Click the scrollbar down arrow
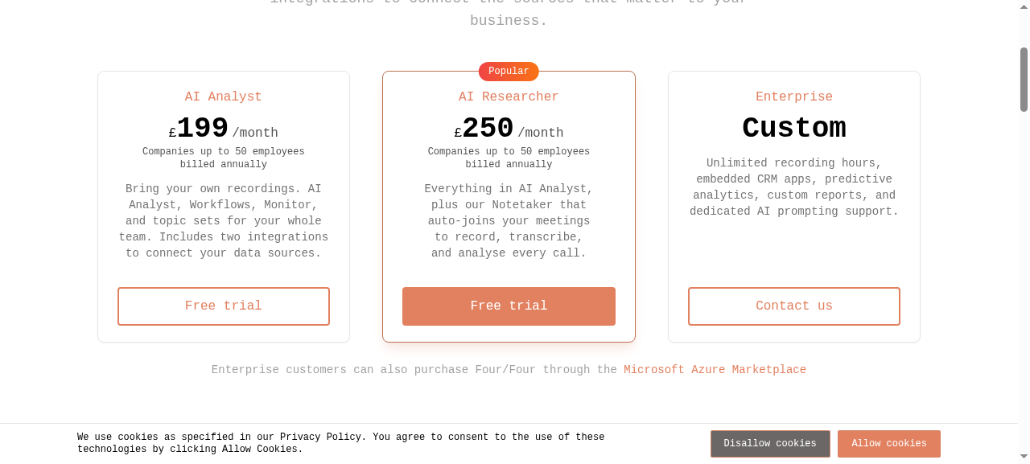 (1024, 458)
